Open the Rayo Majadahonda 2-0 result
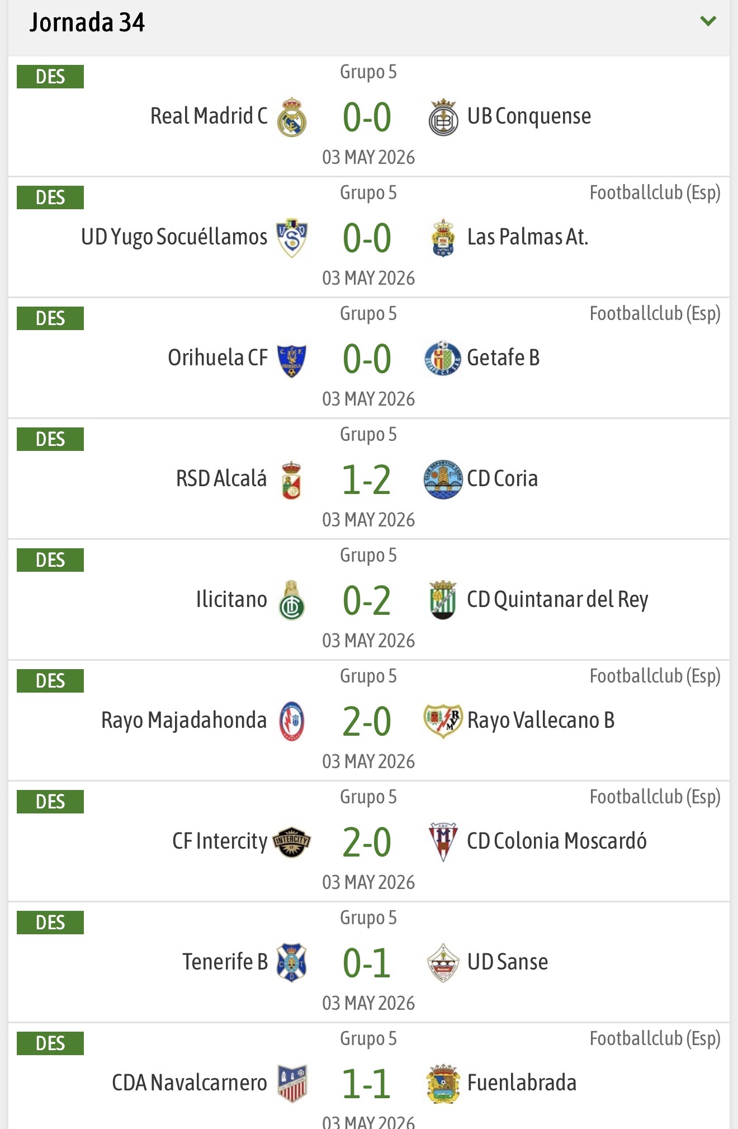This screenshot has width=738, height=1129. click(367, 722)
